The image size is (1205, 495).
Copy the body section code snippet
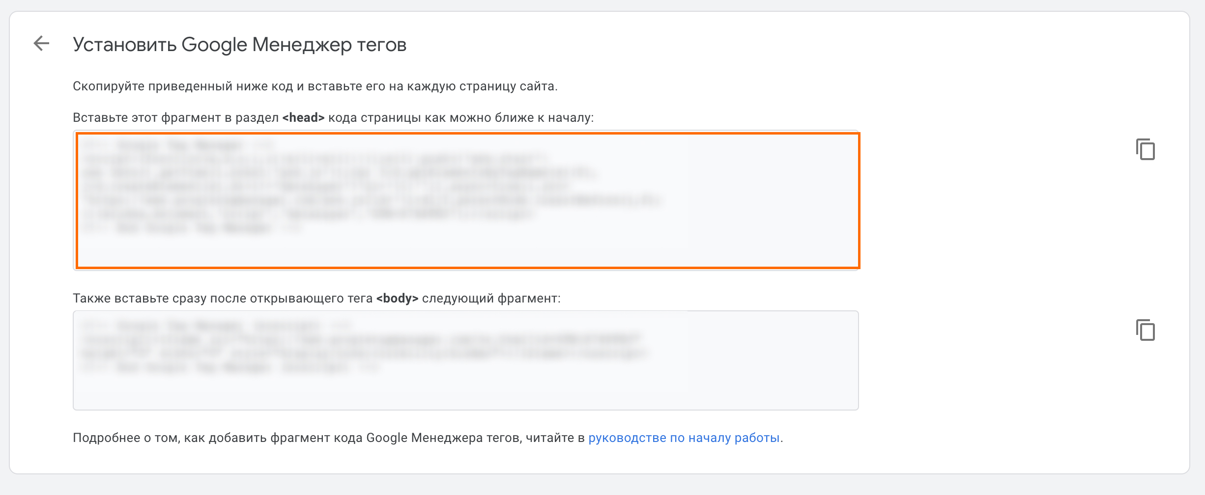coord(1145,330)
